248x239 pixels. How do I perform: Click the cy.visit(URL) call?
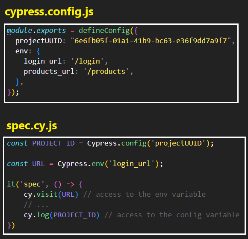click(51, 195)
